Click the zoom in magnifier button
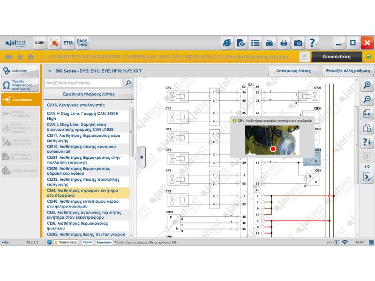 click(367, 85)
